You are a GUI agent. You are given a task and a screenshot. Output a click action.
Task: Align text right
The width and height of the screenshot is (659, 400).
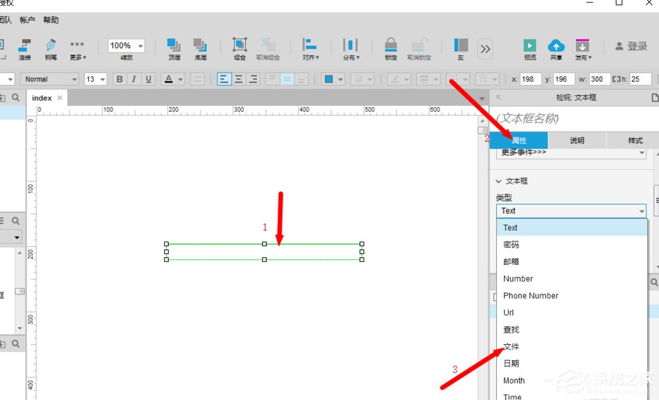click(x=252, y=79)
